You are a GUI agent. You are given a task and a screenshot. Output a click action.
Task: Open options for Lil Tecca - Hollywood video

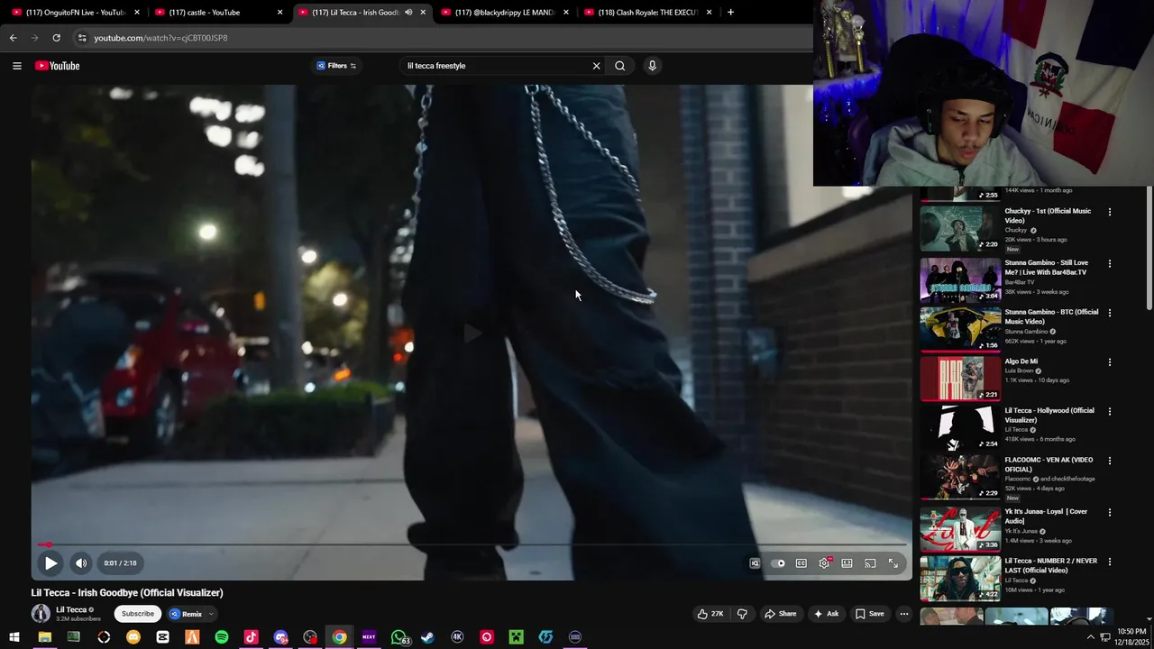[x=1109, y=411]
